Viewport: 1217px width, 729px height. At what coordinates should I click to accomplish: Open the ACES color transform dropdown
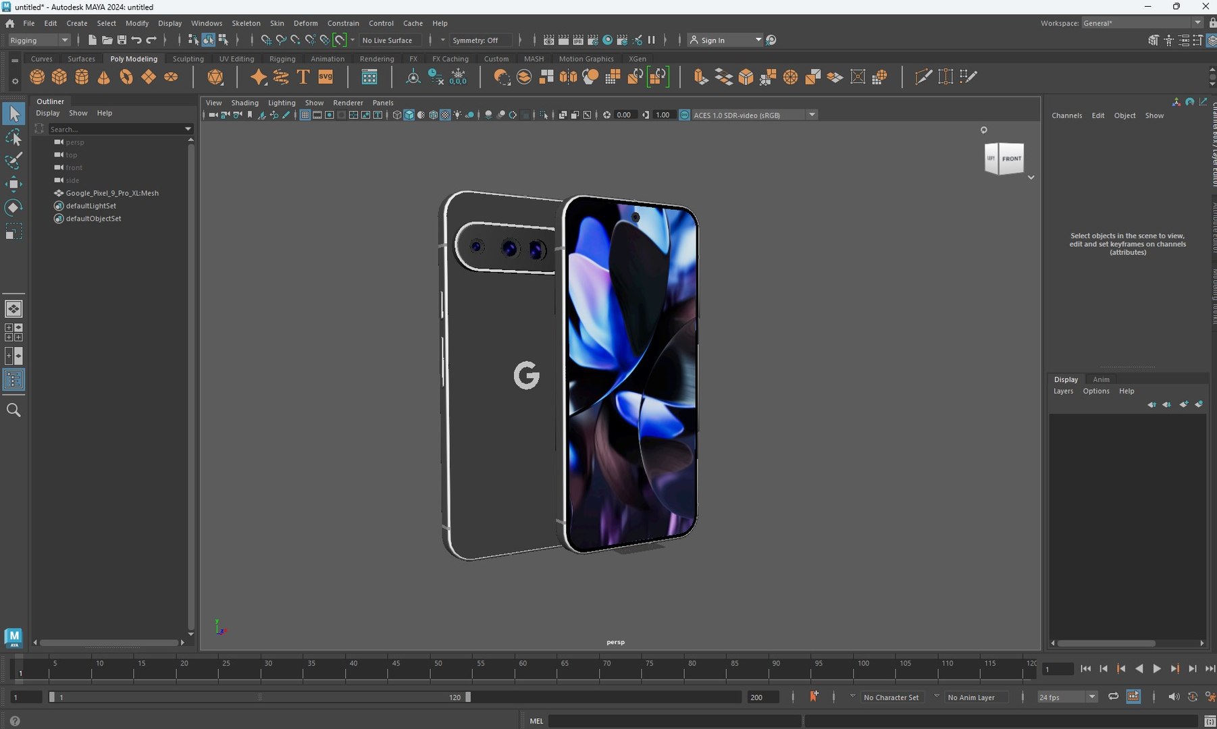812,115
